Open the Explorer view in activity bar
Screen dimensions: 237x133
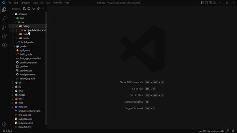click(x=4, y=10)
